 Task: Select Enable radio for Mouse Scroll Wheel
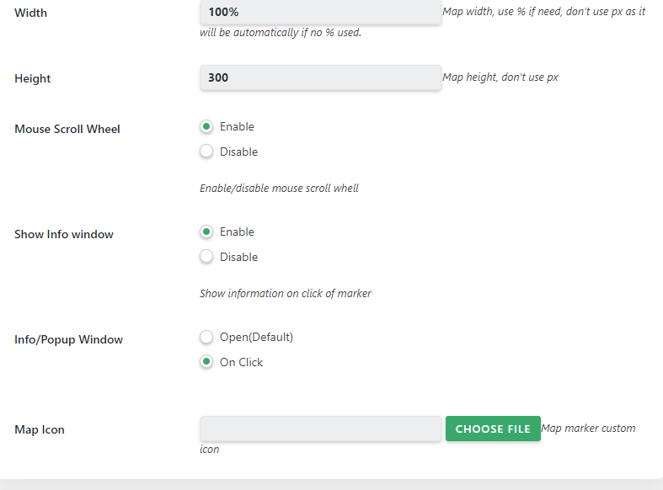tap(206, 126)
